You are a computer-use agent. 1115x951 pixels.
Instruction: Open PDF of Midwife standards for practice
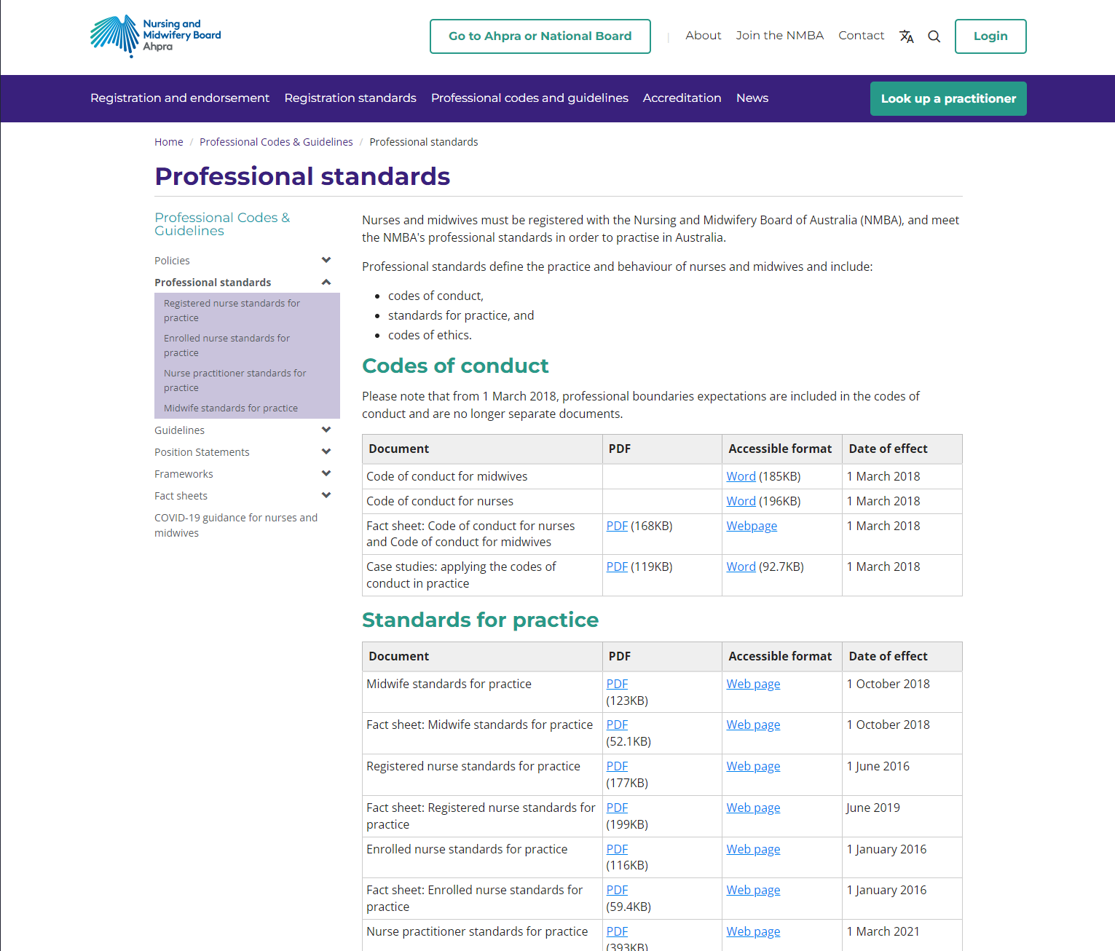(x=617, y=684)
